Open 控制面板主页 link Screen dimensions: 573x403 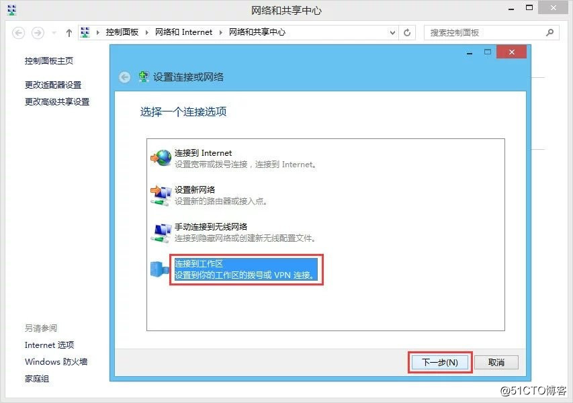click(x=49, y=61)
